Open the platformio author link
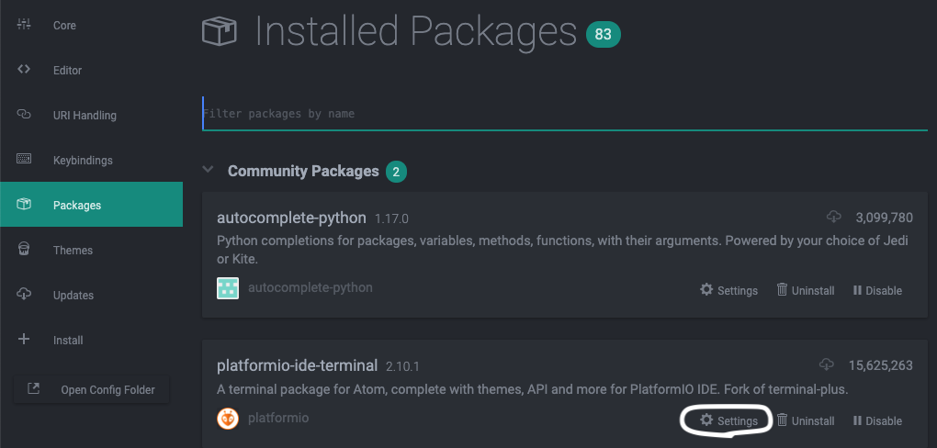This screenshot has height=448, width=937. tap(278, 418)
